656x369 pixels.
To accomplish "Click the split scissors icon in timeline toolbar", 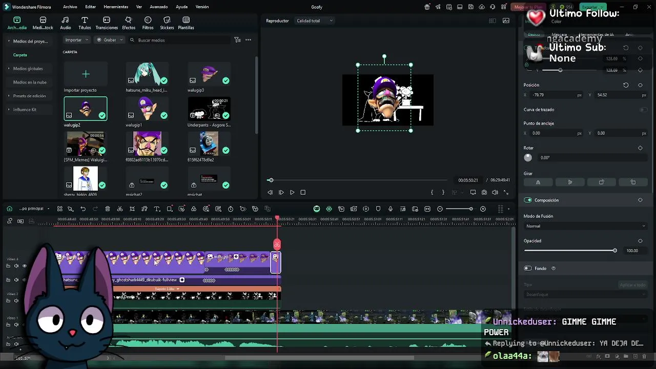I will pyautogui.click(x=120, y=209).
